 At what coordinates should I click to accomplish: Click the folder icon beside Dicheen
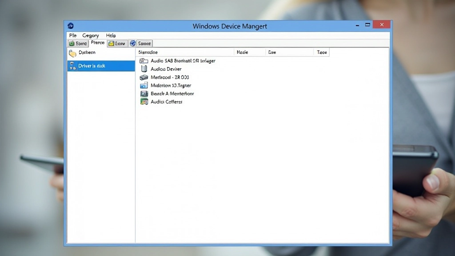click(72, 53)
